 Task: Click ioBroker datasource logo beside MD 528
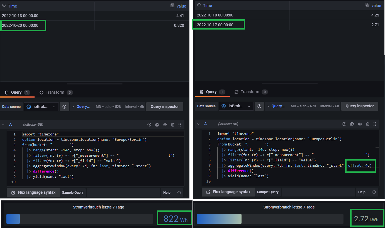tap(28, 107)
